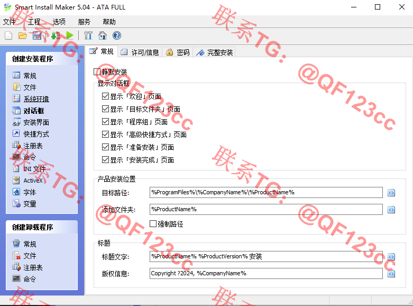Viewport: 413px width, 306px height.
Task: Open the 工程 menu
Action: coord(34,22)
